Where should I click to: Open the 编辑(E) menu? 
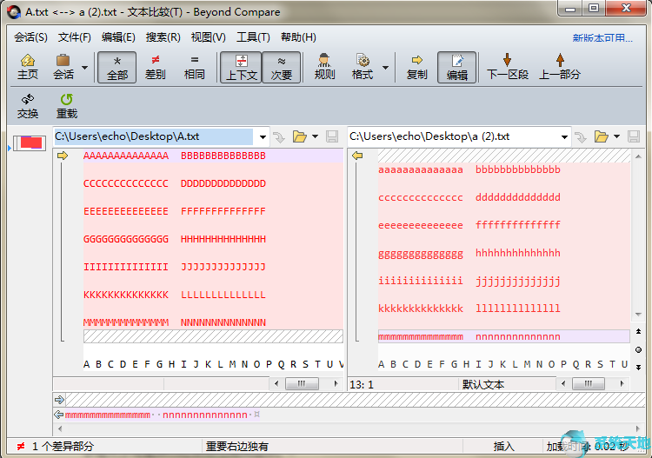(118, 37)
